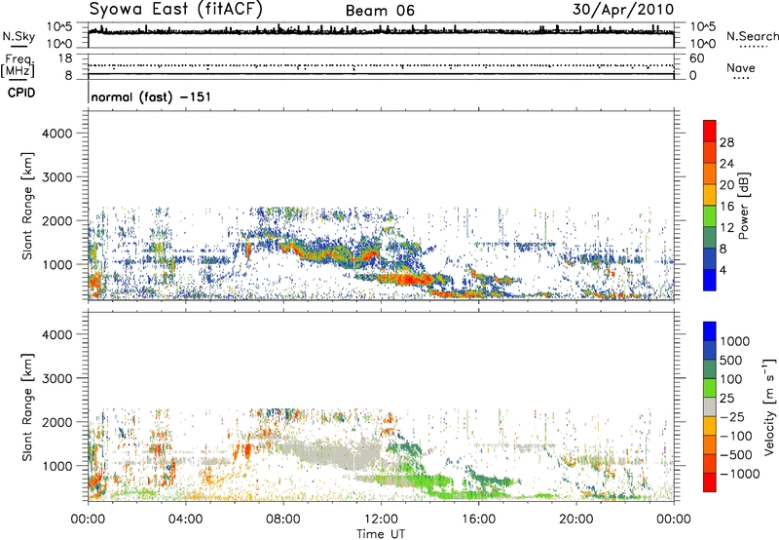Click the '28' tick on power colorbar
This screenshot has width=779, height=540.
click(x=726, y=142)
